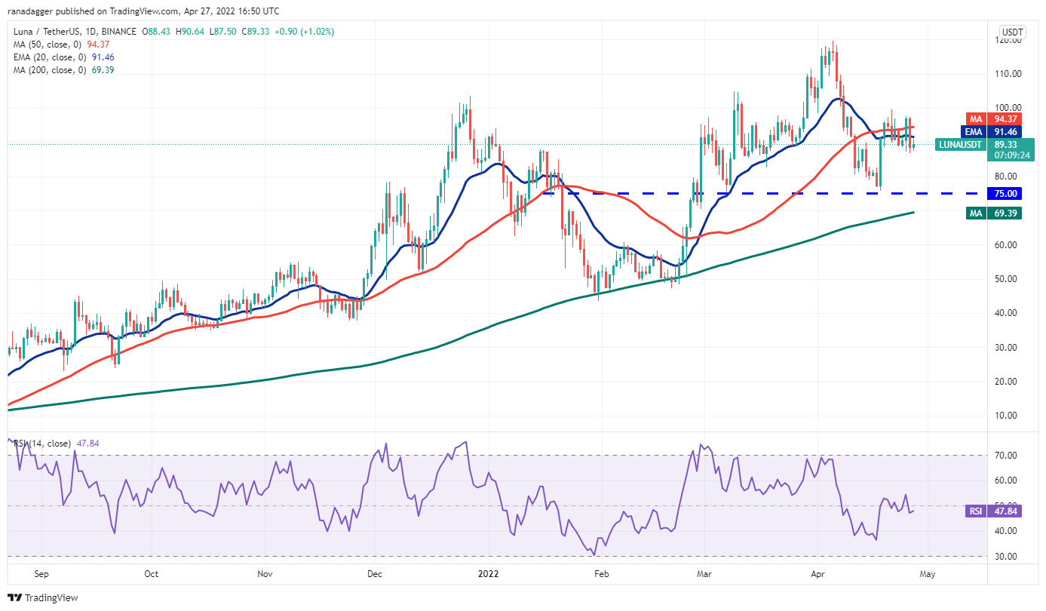Click the red MA 94.37 price tag
This screenshot has height=611, width=1046.
pyautogui.click(x=993, y=118)
